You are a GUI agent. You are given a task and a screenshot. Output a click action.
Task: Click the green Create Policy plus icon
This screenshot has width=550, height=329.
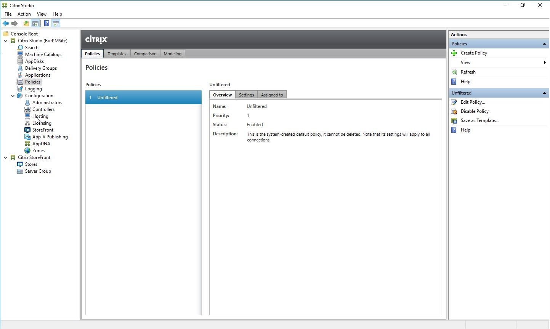tap(454, 53)
